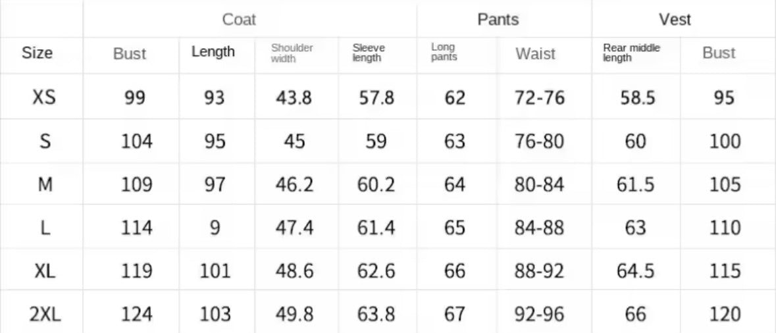Click the XS size row label
Viewport: 776px width, 333px height.
click(44, 98)
